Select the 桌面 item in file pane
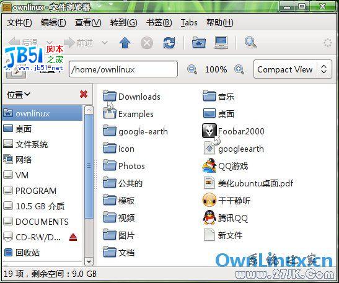The height and width of the screenshot is (283, 339). click(x=209, y=113)
